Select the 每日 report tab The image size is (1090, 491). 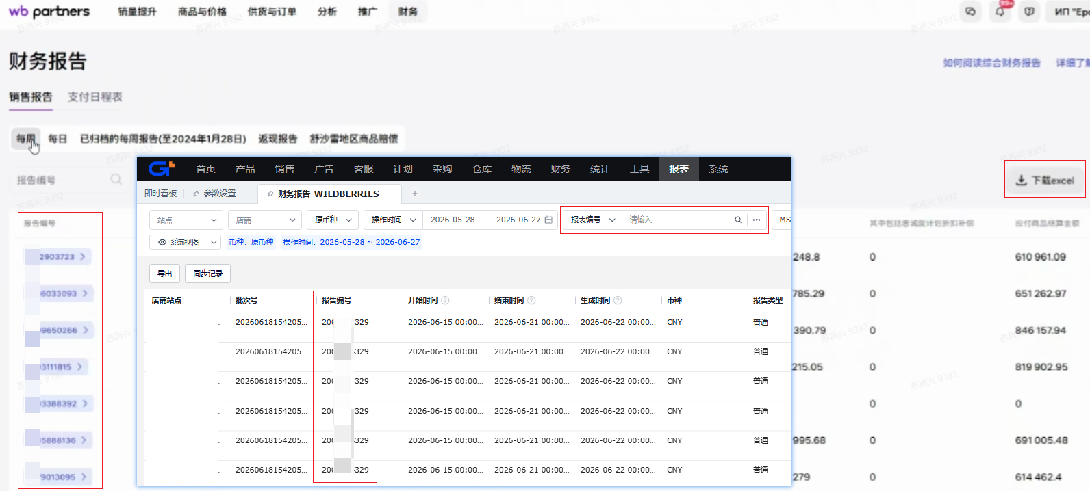(x=58, y=139)
